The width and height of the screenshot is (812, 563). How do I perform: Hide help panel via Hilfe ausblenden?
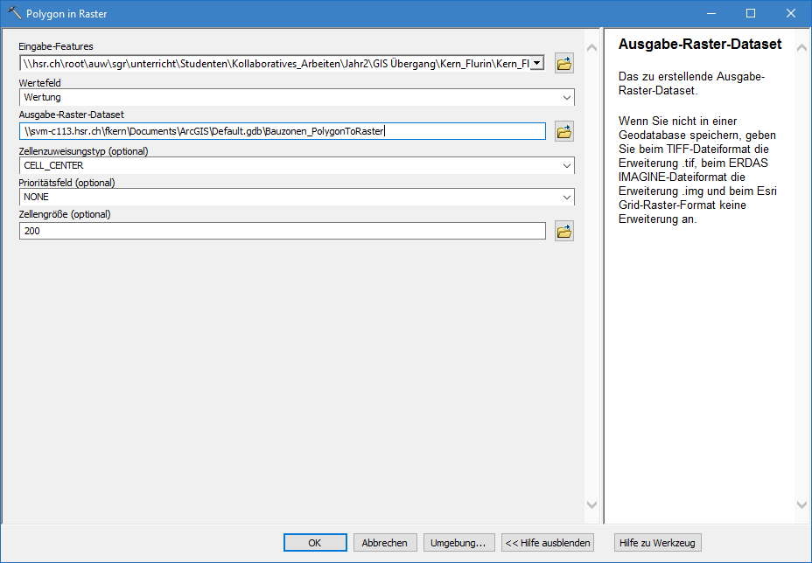pos(549,543)
